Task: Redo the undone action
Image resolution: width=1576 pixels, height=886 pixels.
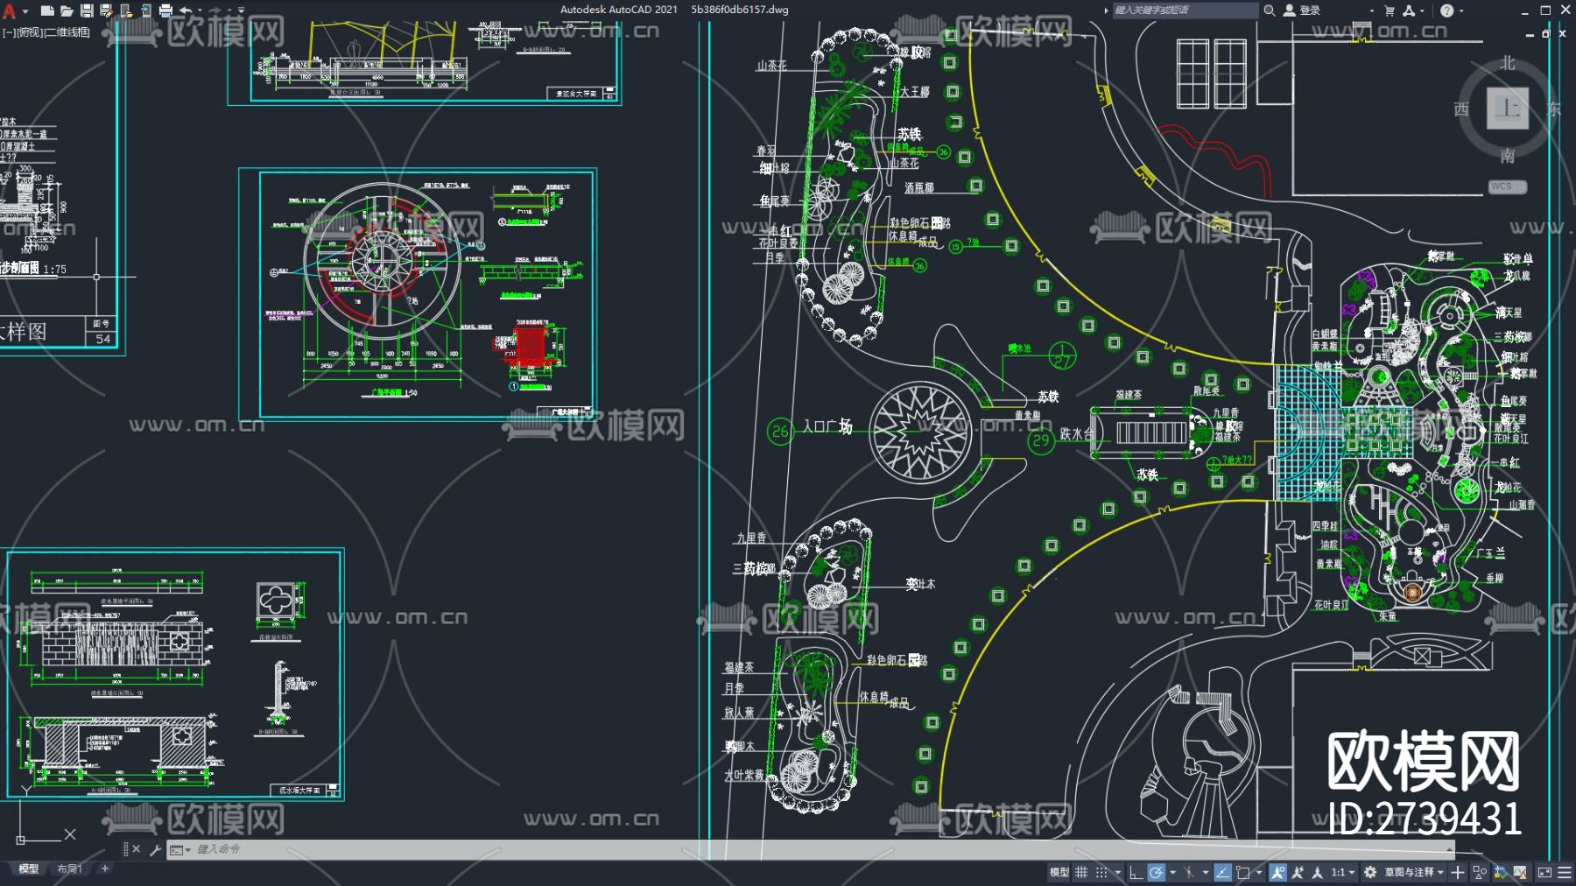Action: click(215, 11)
